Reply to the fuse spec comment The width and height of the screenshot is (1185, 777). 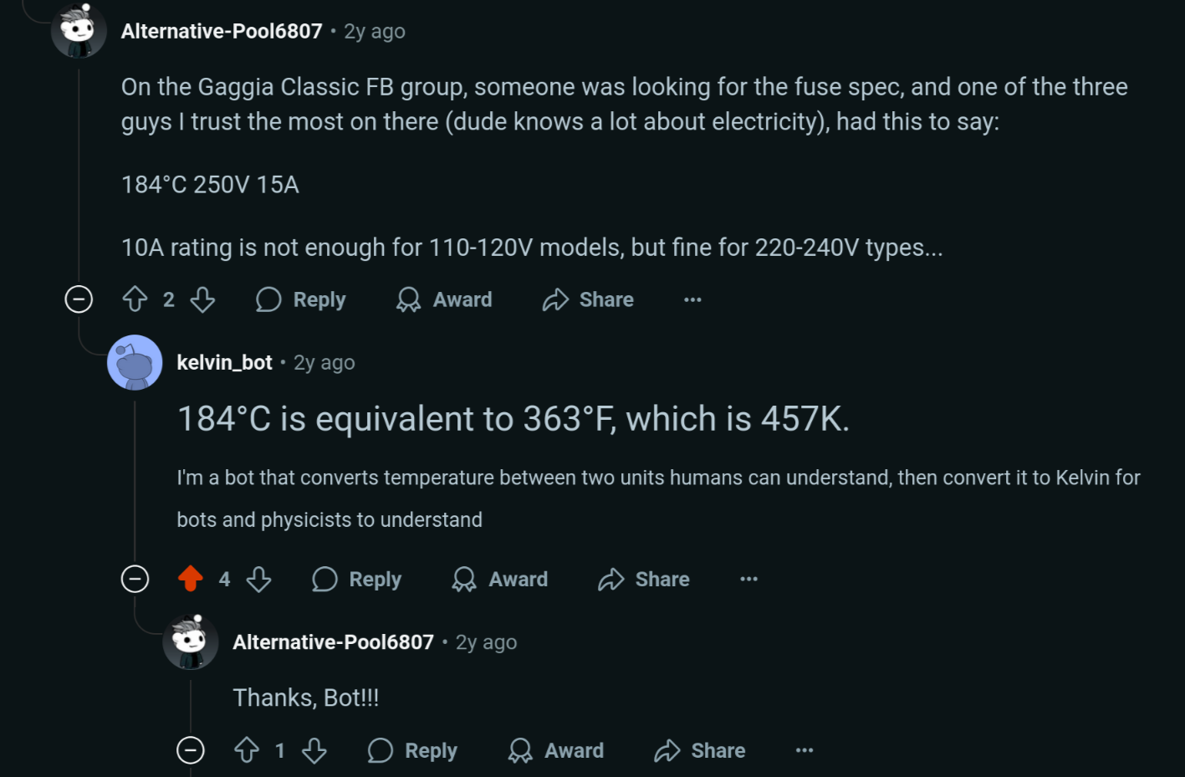[301, 299]
